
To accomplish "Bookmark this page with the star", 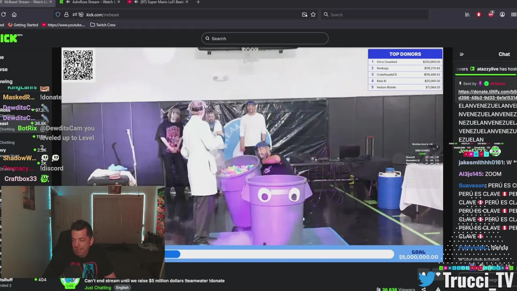I will [x=313, y=15].
